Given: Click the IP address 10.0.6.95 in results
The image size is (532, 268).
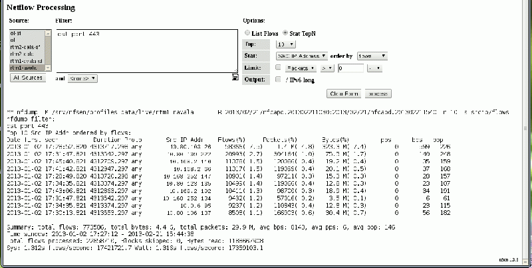Looking at the screenshot, I should click(x=195, y=206).
